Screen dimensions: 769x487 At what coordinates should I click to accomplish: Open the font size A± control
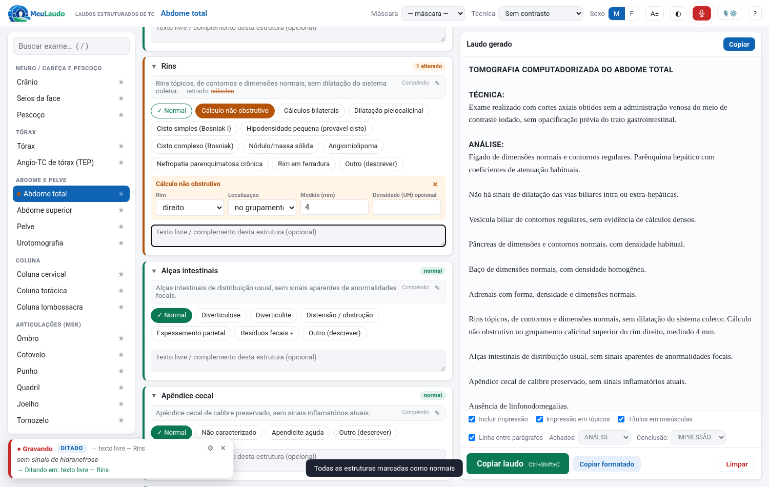click(x=655, y=14)
